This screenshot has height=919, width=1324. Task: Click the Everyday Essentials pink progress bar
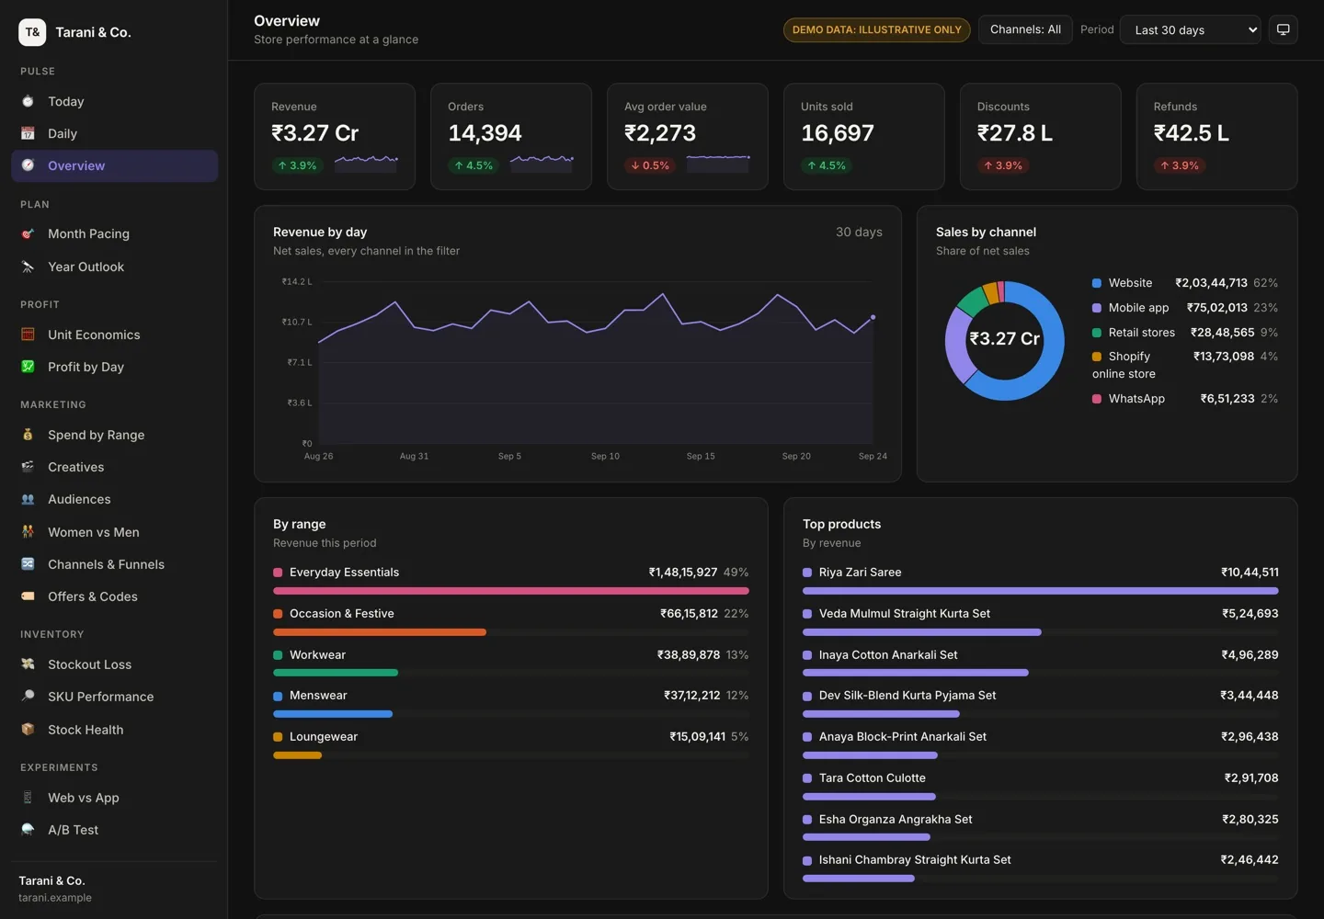click(511, 591)
